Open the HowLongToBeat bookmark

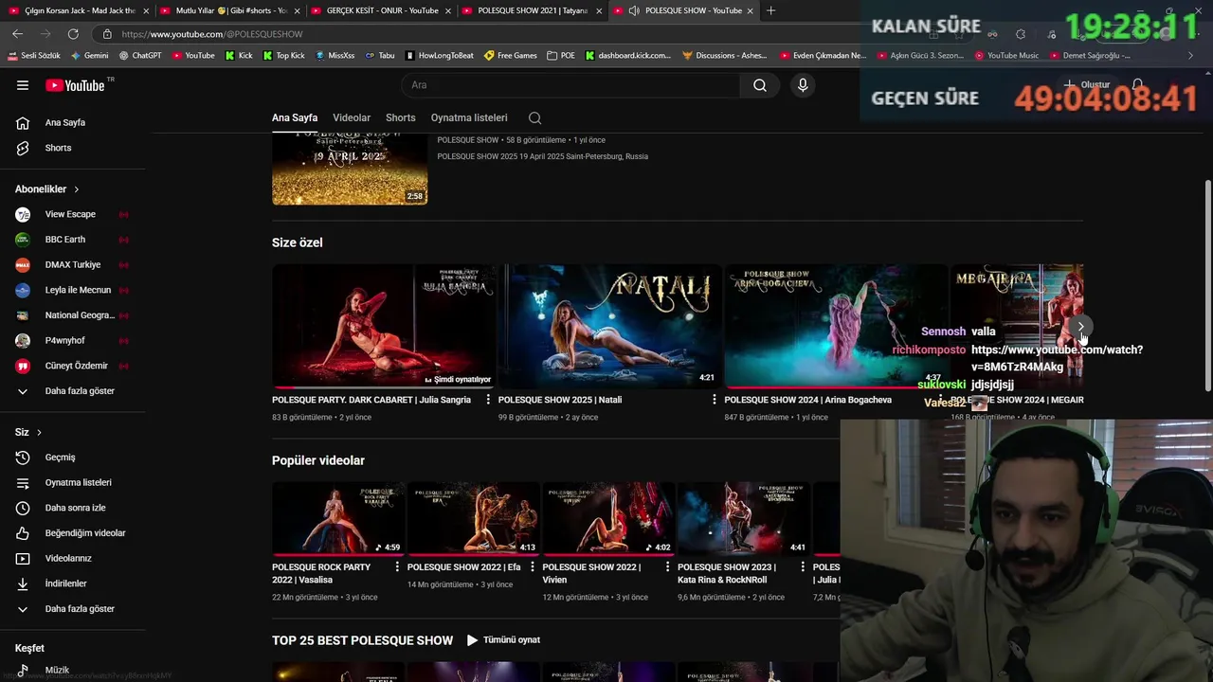pos(439,56)
